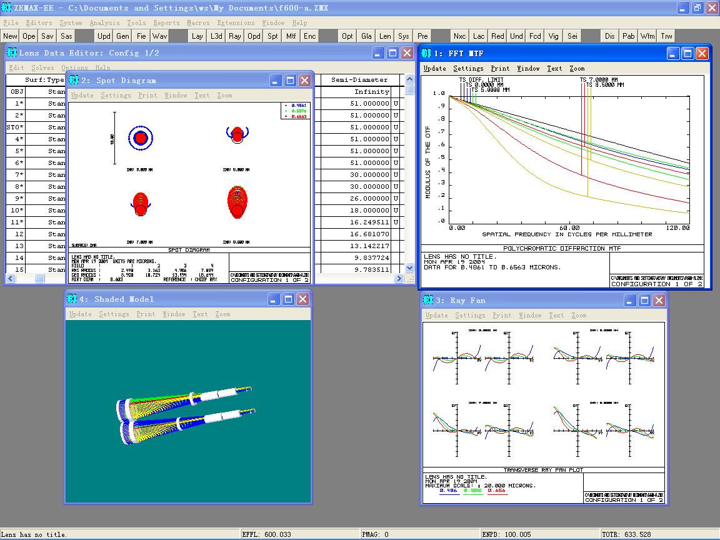Open General settings with the Gen button
This screenshot has height=540, width=720.
(x=122, y=36)
